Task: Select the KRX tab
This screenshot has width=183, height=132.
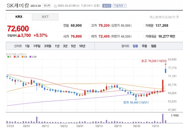Action: tap(19, 17)
